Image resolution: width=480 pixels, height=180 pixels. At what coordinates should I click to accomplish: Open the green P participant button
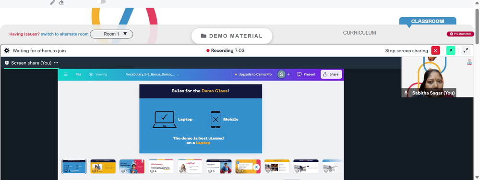point(451,50)
